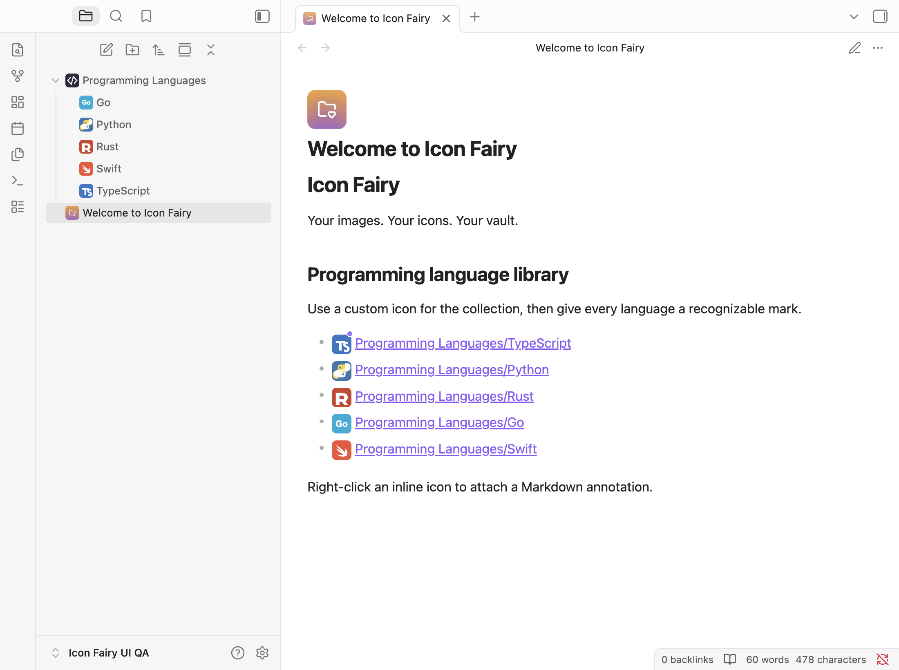899x670 pixels.
Task: Open daily note calendar icon
Action: coord(18,128)
